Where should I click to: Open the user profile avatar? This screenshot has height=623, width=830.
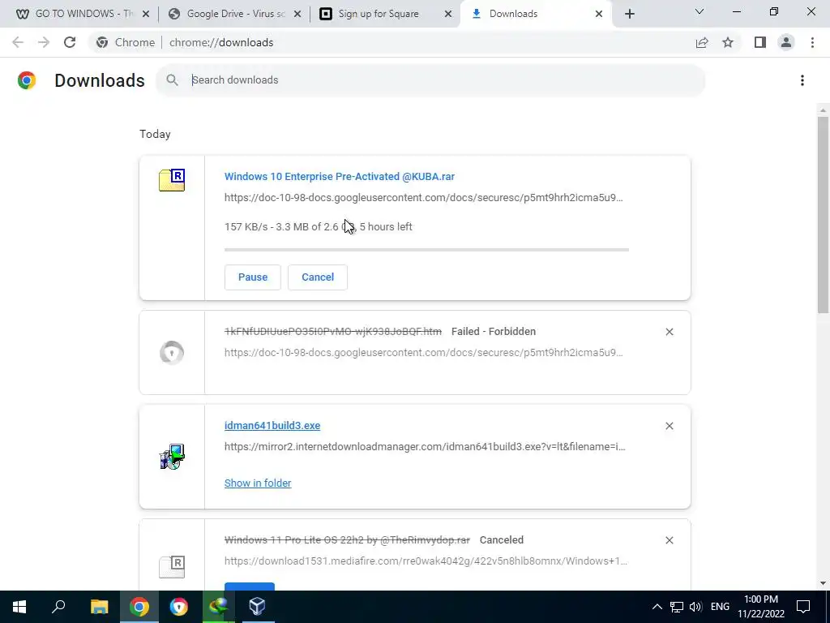pos(786,42)
